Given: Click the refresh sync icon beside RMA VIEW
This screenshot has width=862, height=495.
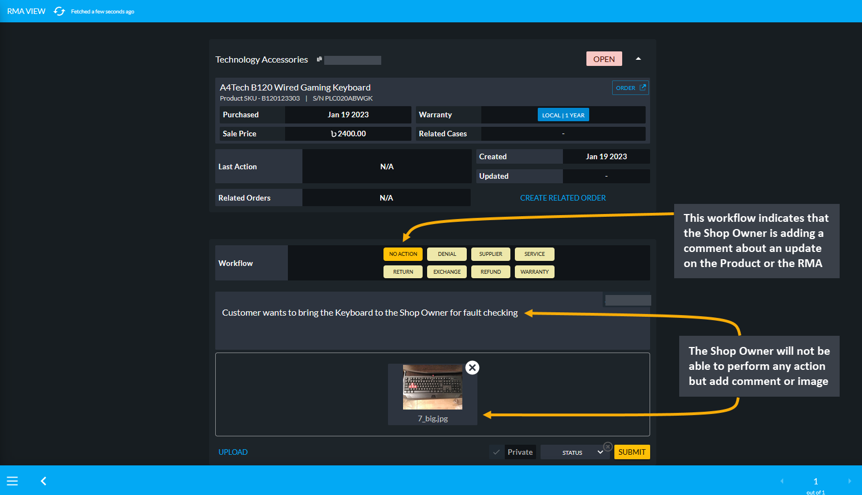Looking at the screenshot, I should [x=59, y=11].
